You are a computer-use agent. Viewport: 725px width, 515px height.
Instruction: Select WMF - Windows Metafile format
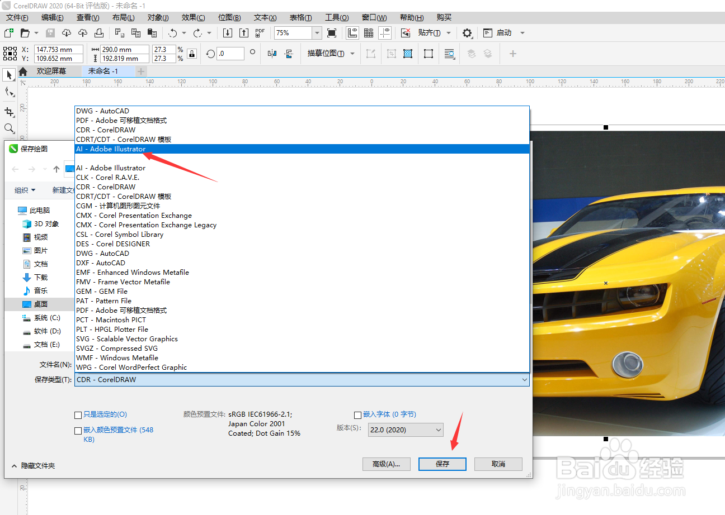tap(302, 358)
